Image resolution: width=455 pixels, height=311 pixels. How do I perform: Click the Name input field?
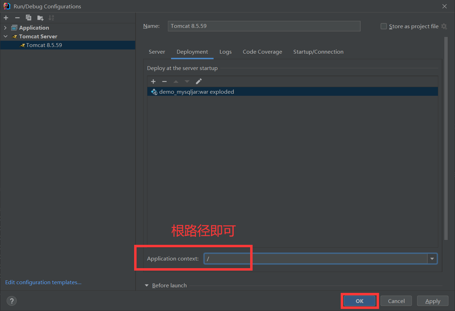pyautogui.click(x=264, y=26)
